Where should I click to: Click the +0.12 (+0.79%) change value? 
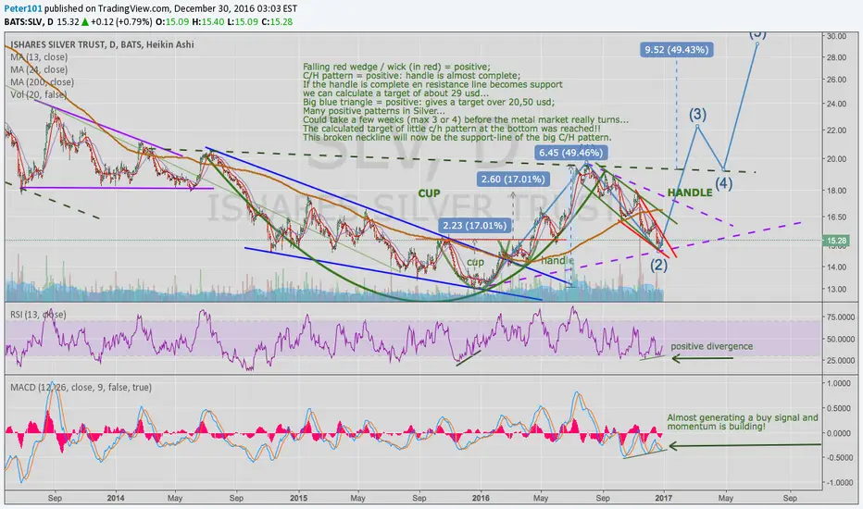click(x=121, y=22)
